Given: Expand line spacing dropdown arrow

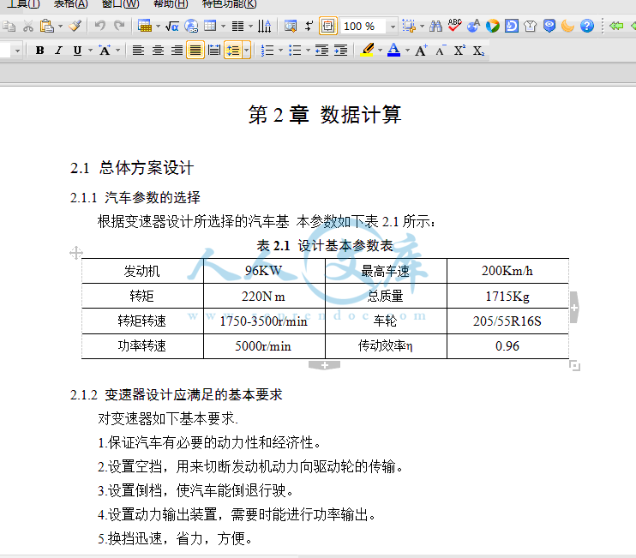Looking at the screenshot, I should (x=247, y=51).
